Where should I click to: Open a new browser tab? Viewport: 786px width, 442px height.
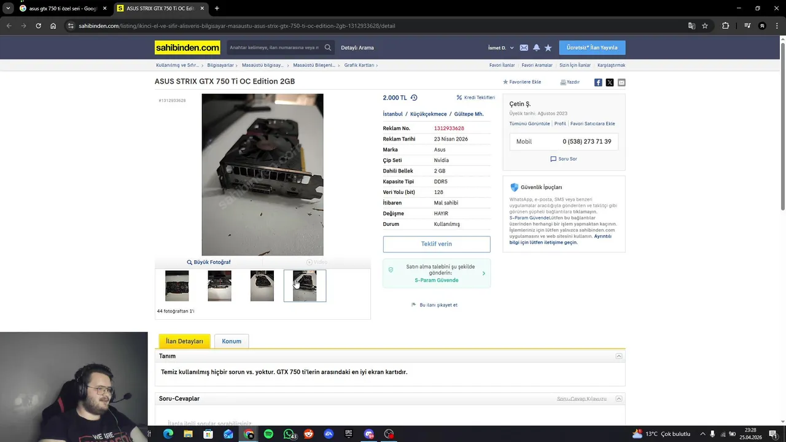217,8
